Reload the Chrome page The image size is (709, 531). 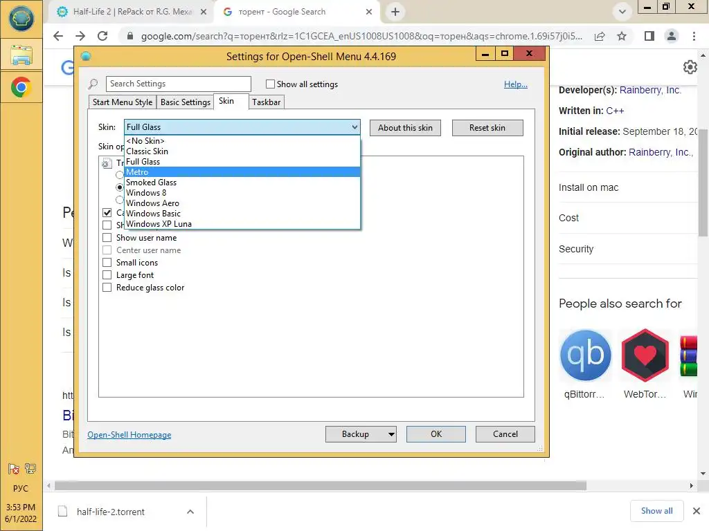[x=102, y=36]
